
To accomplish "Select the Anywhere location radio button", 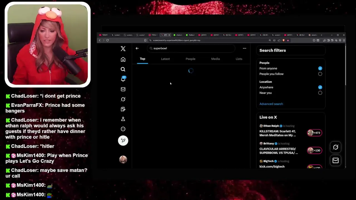I will pyautogui.click(x=320, y=87).
